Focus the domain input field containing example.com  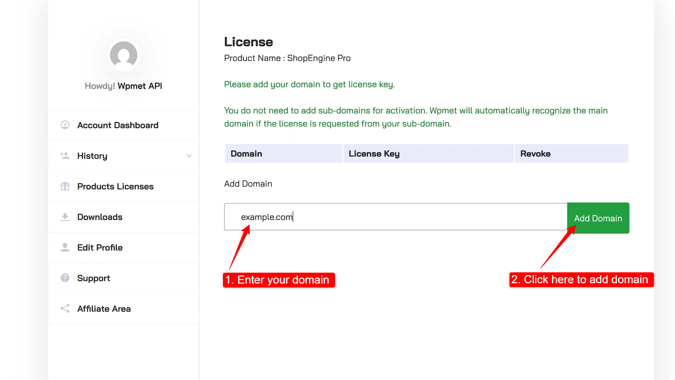(396, 217)
